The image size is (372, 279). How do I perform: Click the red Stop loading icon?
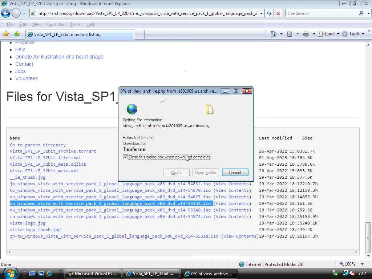pyautogui.click(x=278, y=13)
